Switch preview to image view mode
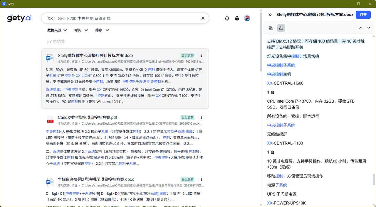Viewport: 376px width, 207px height. click(x=271, y=28)
